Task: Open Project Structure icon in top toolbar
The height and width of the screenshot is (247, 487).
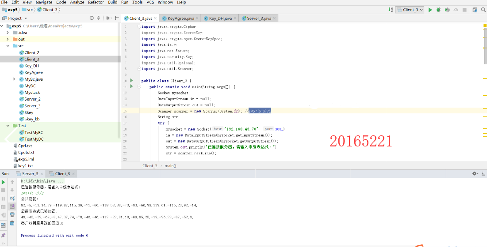Action: [x=475, y=10]
